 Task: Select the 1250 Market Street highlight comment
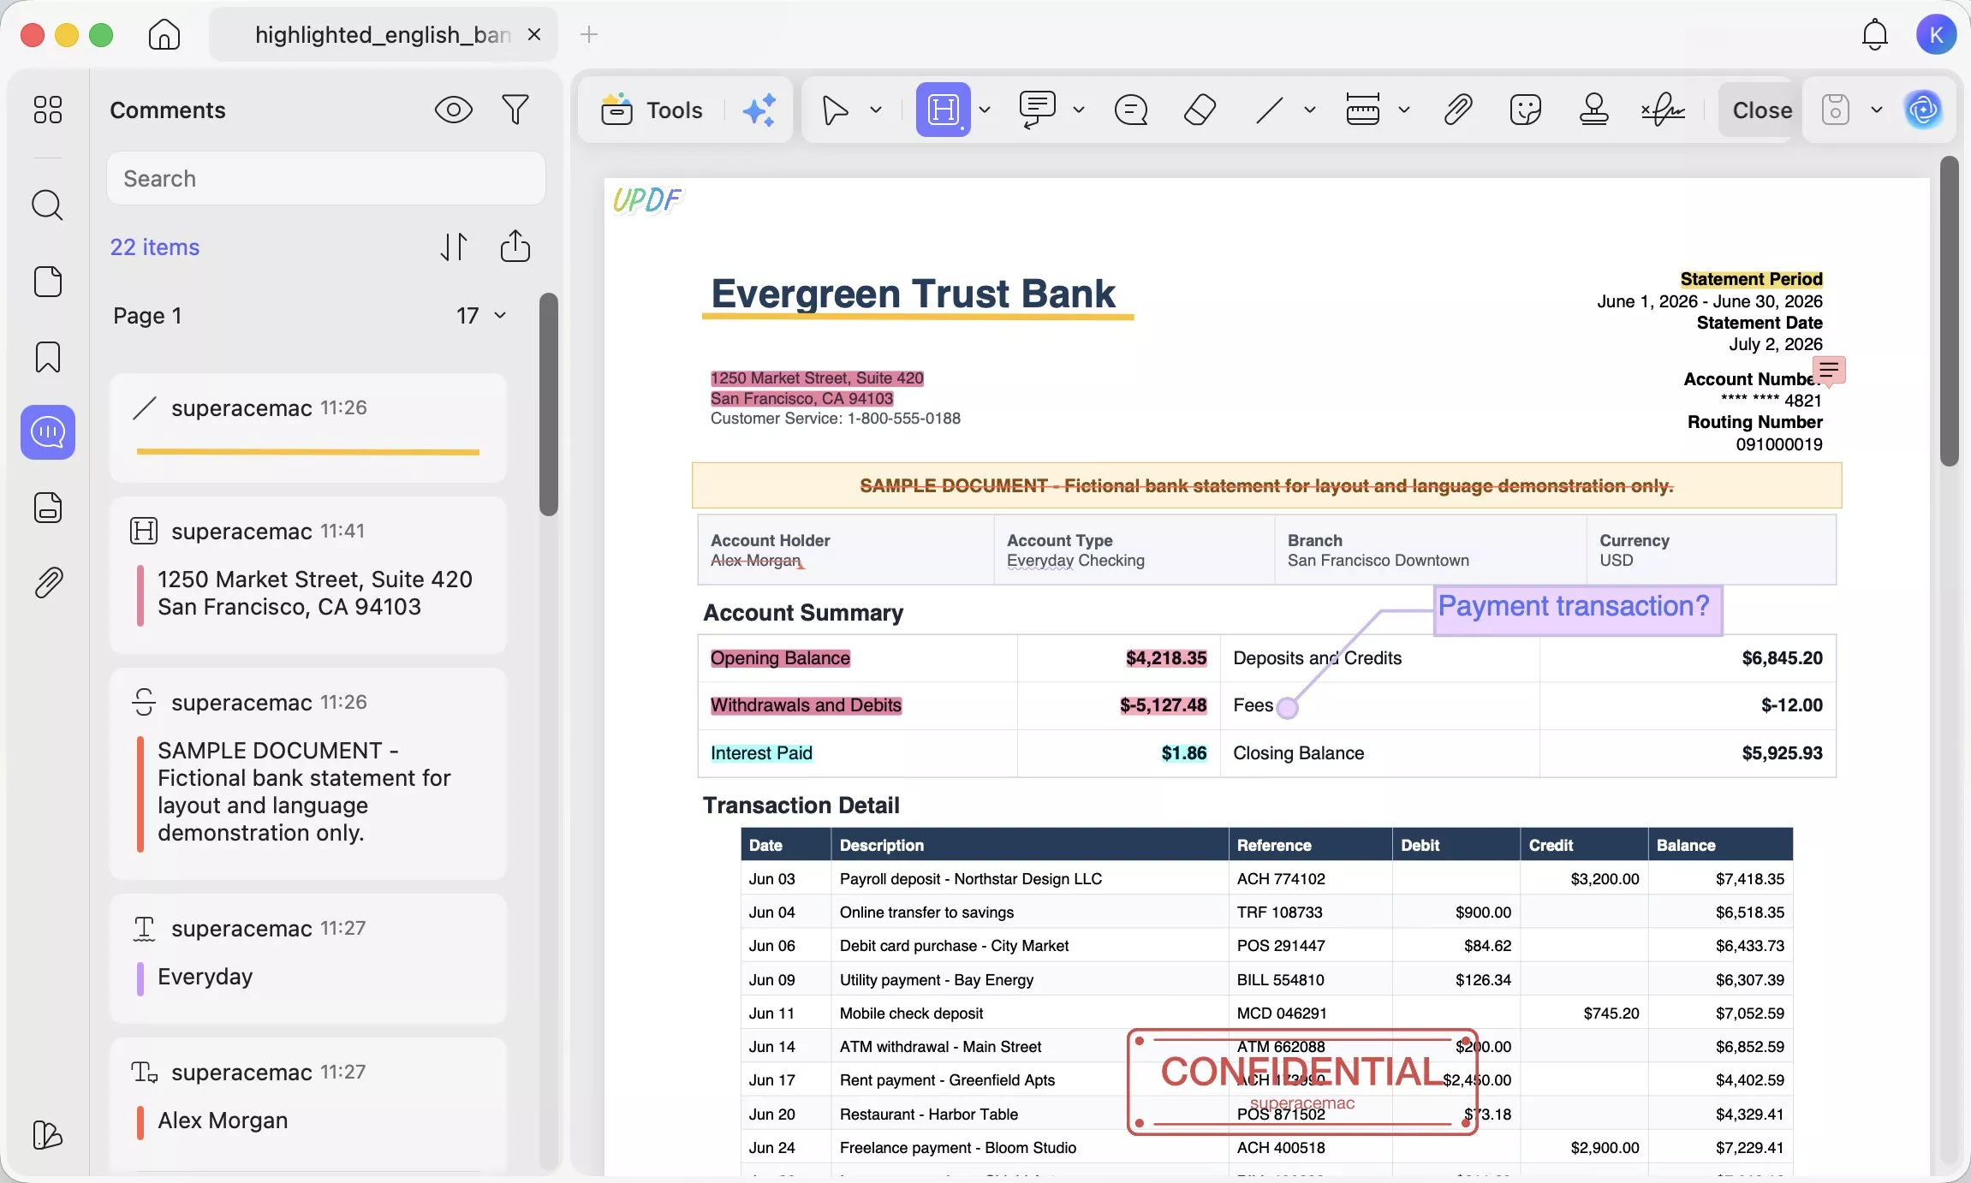tap(308, 575)
